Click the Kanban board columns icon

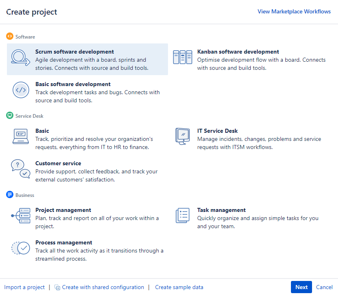pos(183,57)
